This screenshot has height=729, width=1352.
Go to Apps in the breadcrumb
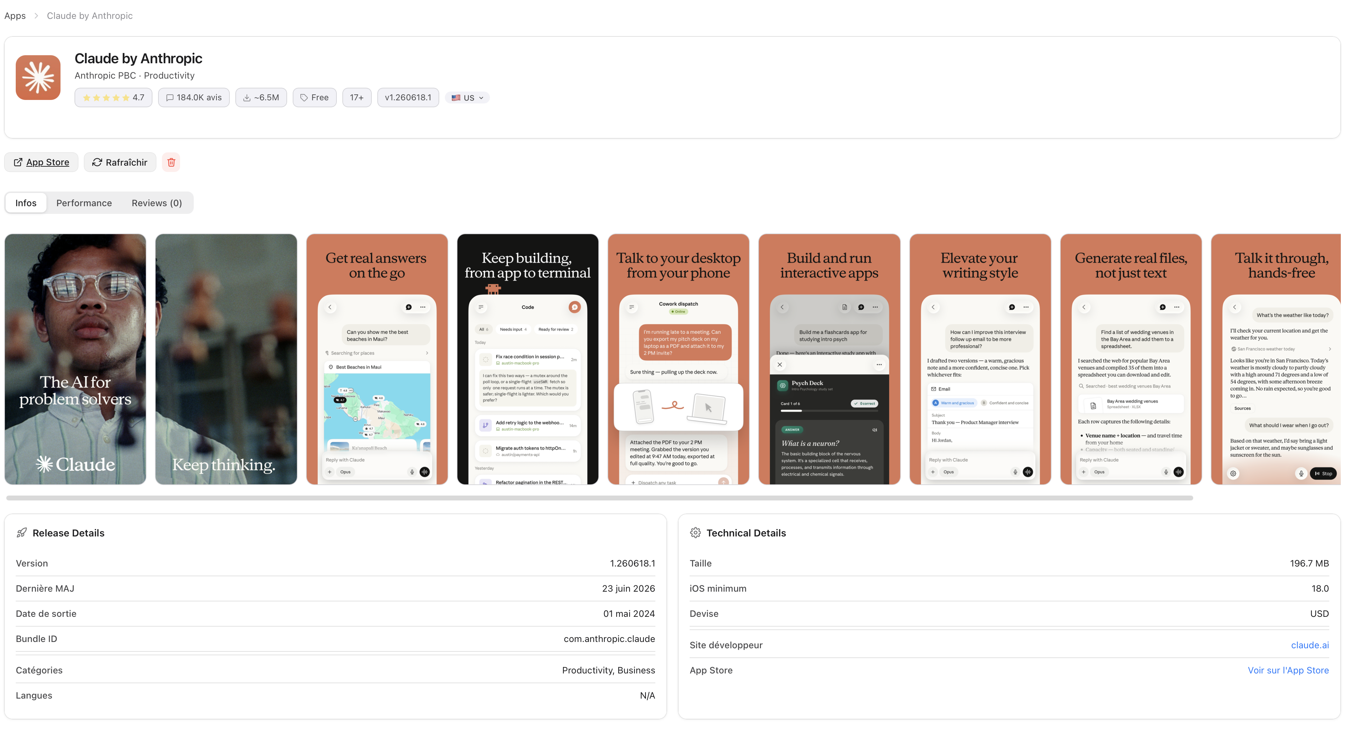(15, 16)
